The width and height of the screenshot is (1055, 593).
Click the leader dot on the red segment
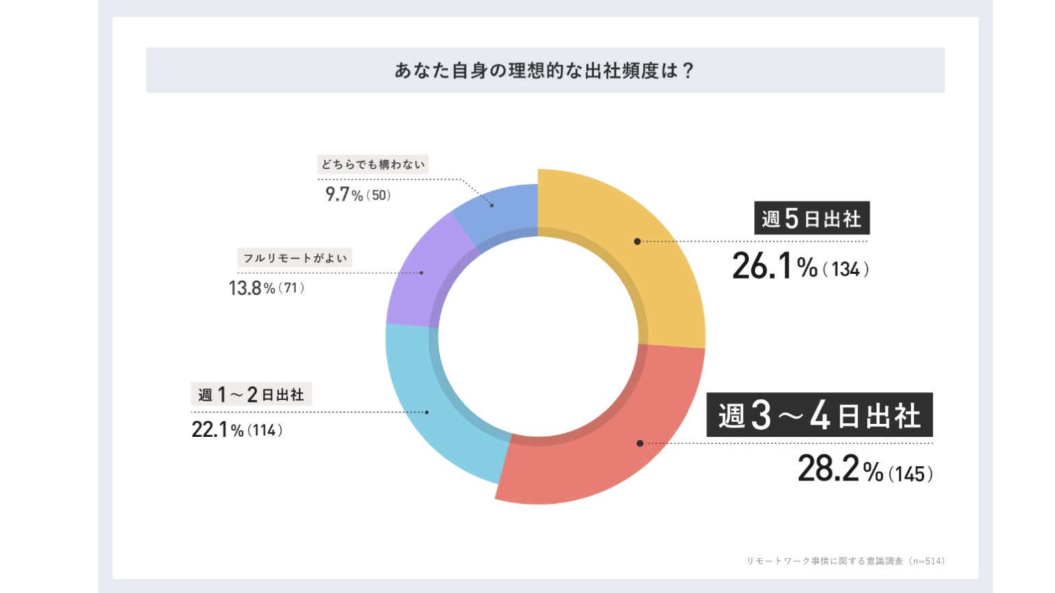coord(640,443)
